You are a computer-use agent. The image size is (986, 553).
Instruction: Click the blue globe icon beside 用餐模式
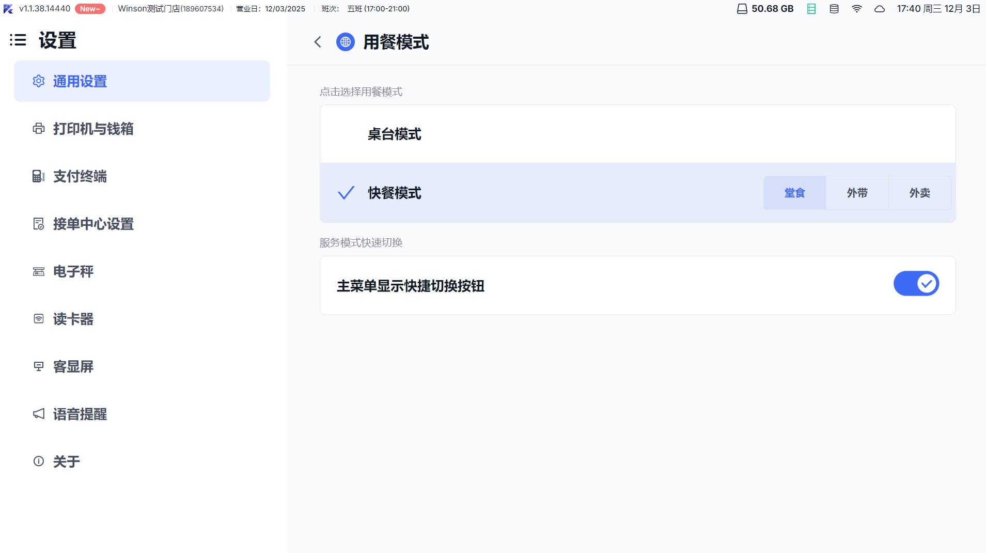point(345,42)
